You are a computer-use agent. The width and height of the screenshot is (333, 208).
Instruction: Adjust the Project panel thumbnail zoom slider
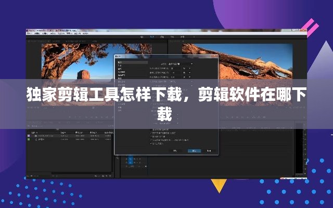46,176
